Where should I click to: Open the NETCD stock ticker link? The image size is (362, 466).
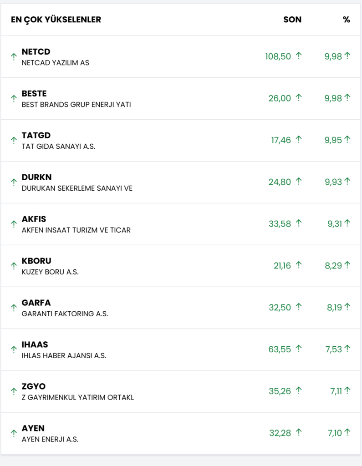point(36,52)
